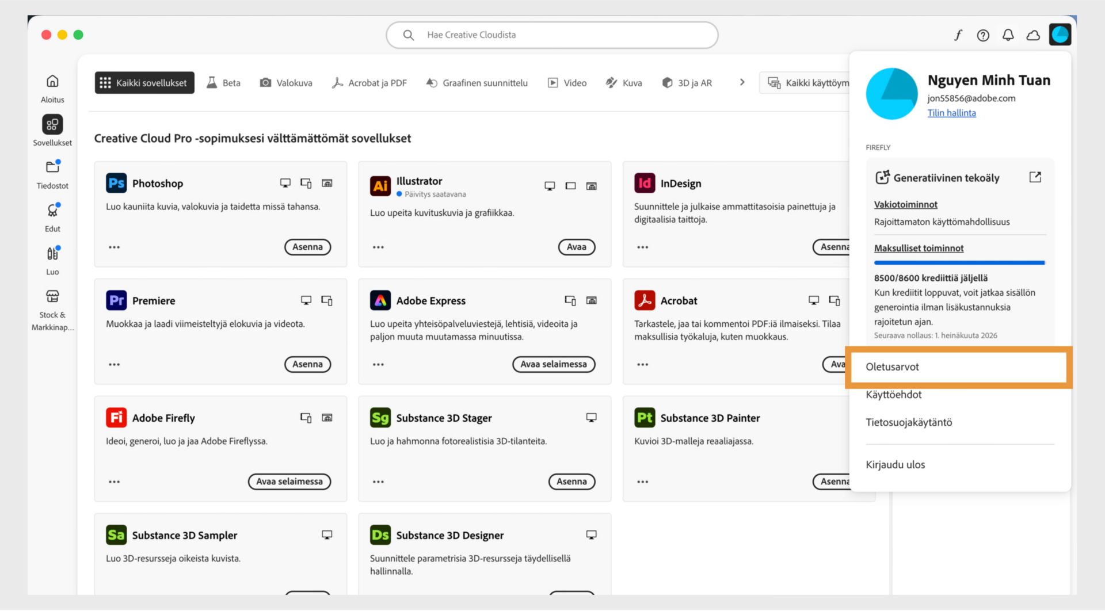Open the Tilin hallinta account link
Viewport: 1105px width, 611px height.
(x=951, y=113)
